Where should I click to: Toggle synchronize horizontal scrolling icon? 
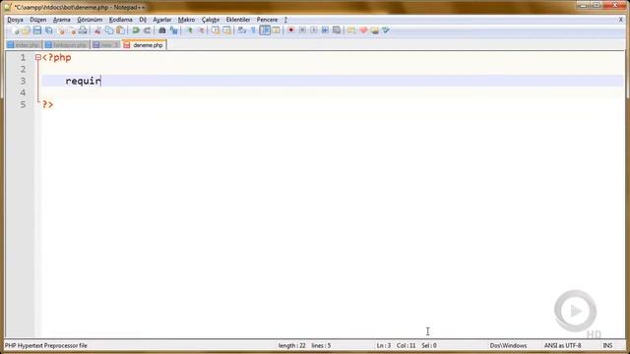pyautogui.click(x=226, y=30)
